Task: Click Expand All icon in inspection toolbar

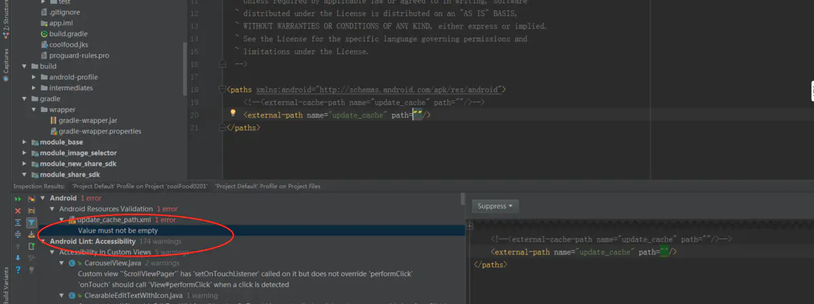Action: (18, 222)
